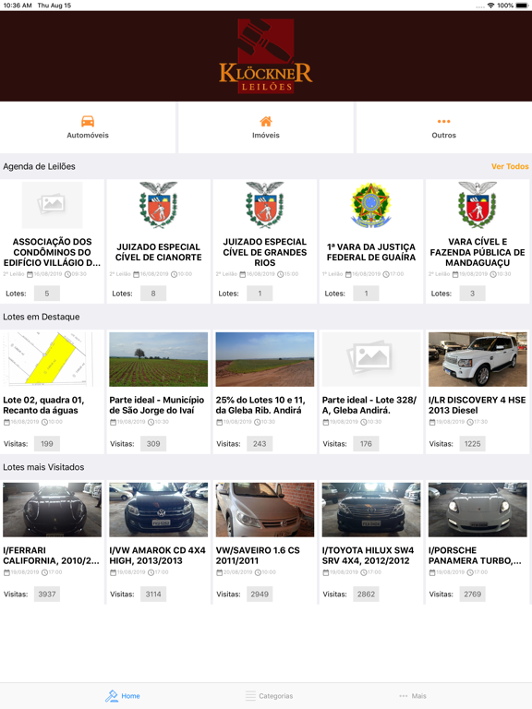This screenshot has height=709, width=532.
Task: Tap the Wi-Fi status icon
Action: coord(490,6)
